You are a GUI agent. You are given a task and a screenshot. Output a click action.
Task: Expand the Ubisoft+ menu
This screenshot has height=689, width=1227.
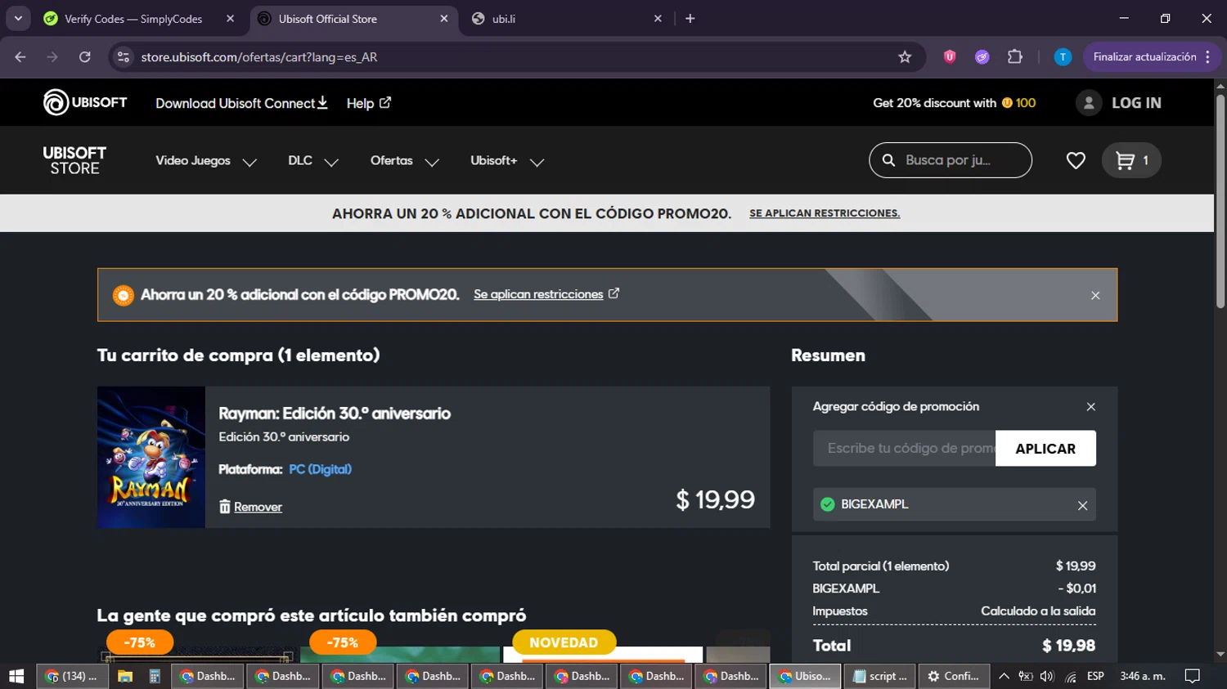point(507,161)
